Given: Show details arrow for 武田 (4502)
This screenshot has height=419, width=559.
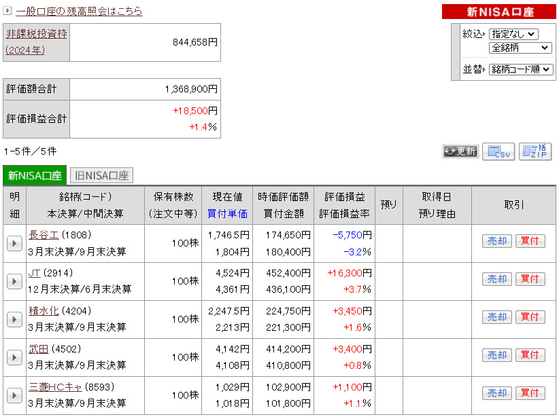Looking at the screenshot, I should (x=14, y=357).
